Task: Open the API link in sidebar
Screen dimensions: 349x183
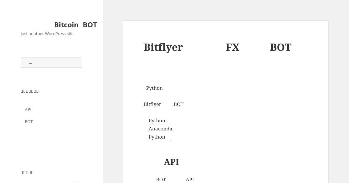Action: pyautogui.click(x=28, y=110)
